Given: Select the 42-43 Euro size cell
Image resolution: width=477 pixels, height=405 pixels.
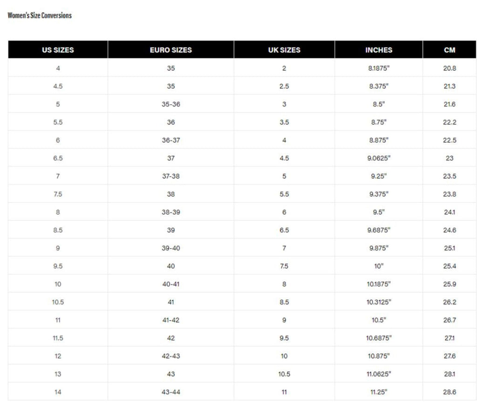Looking at the screenshot, I should tap(170, 356).
